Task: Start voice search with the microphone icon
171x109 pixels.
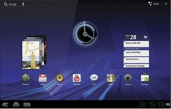Action: click(23, 4)
